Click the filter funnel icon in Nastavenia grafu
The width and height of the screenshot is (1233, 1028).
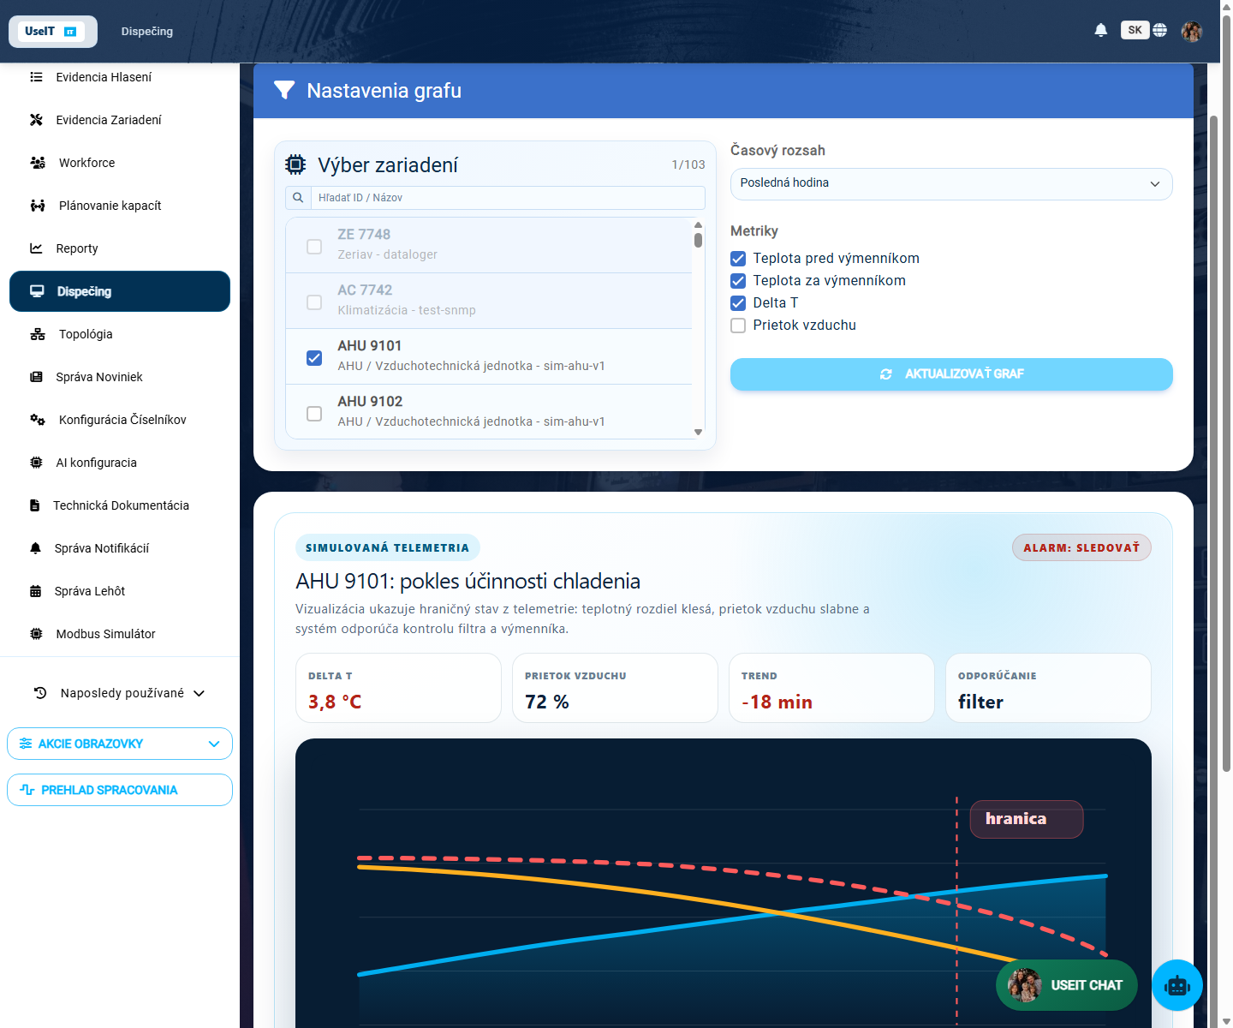pyautogui.click(x=284, y=91)
